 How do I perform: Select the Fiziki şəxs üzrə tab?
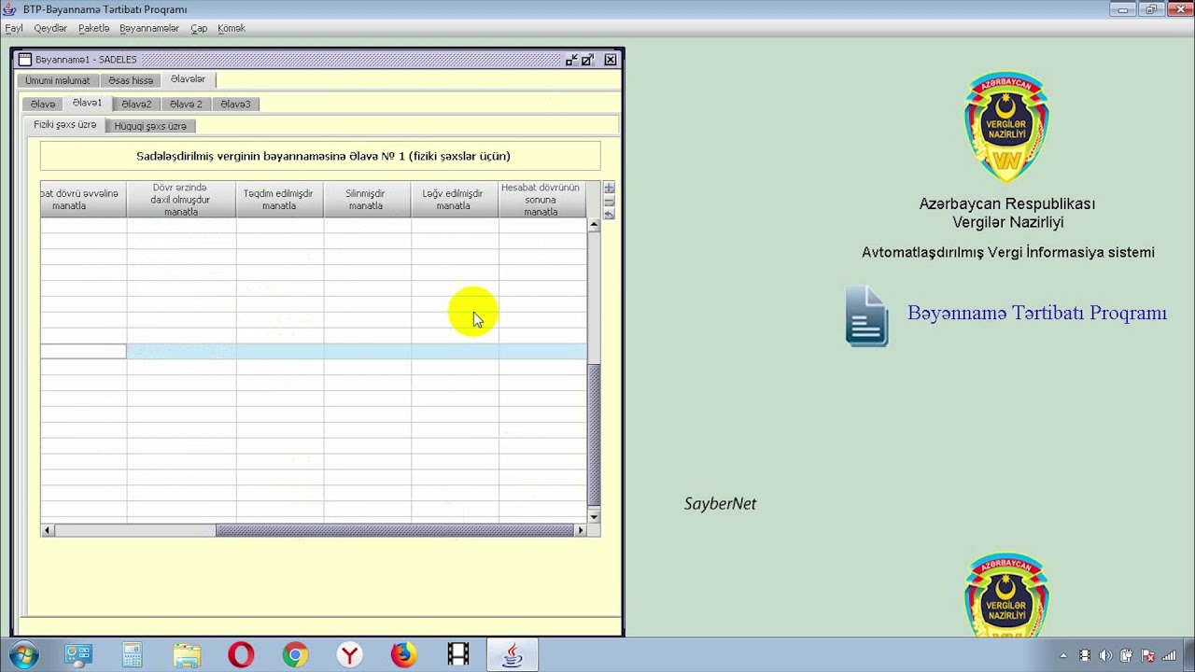[65, 125]
